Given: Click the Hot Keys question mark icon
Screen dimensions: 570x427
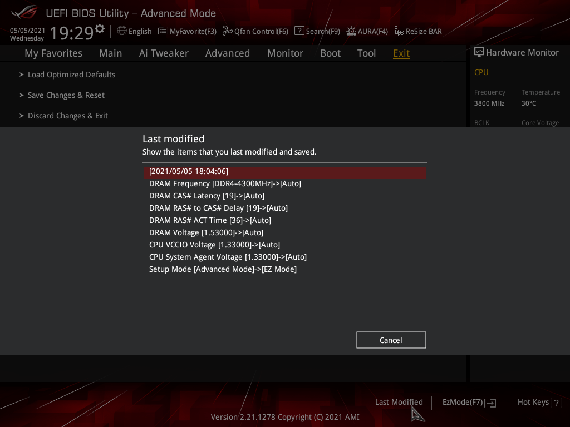Looking at the screenshot, I should pyautogui.click(x=556, y=403).
